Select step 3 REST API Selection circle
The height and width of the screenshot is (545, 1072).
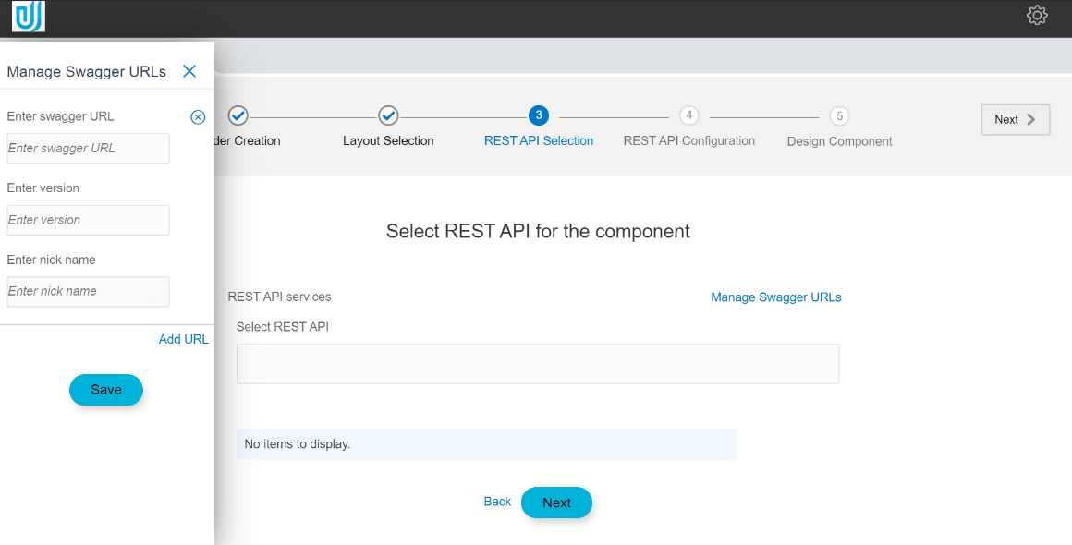click(539, 115)
